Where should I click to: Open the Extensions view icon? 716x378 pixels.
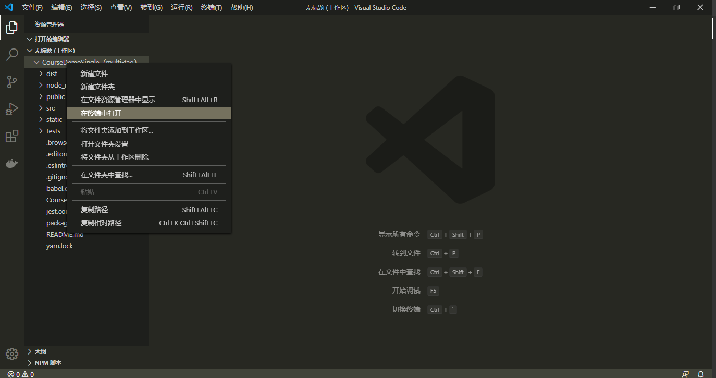12,136
